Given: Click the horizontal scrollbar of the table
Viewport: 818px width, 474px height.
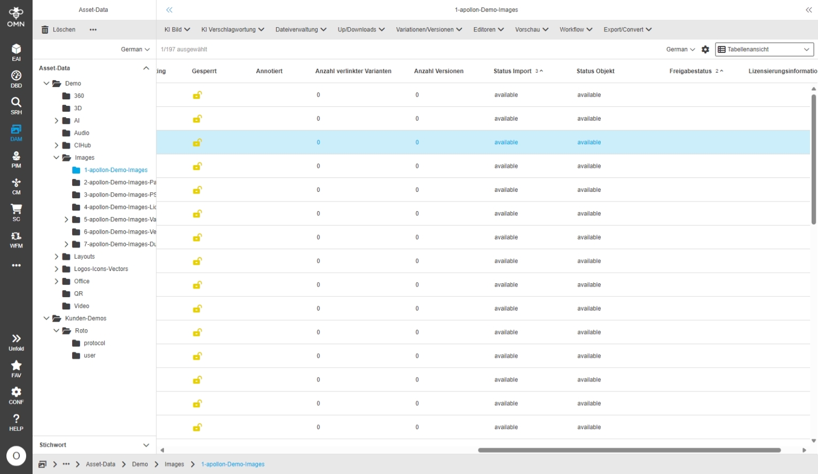Looking at the screenshot, I should tap(629, 450).
